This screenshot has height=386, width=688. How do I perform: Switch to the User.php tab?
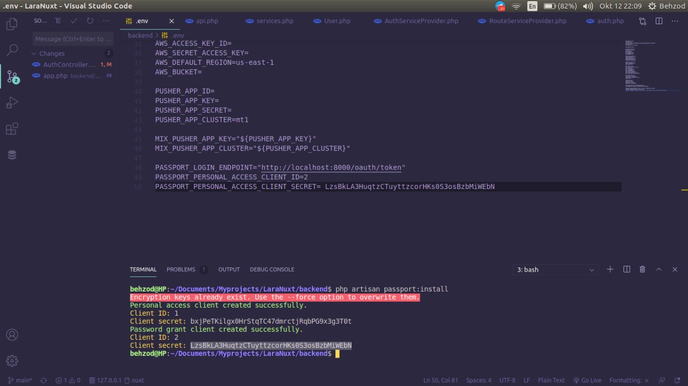coord(337,21)
